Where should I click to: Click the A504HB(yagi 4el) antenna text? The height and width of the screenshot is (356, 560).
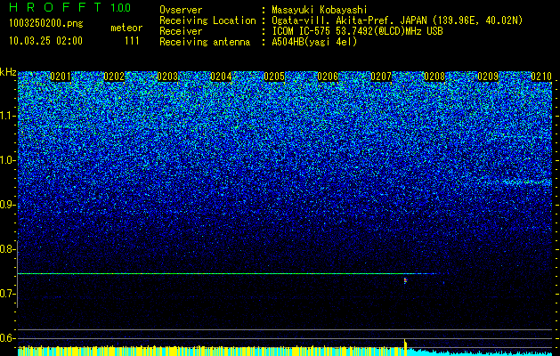(x=314, y=42)
